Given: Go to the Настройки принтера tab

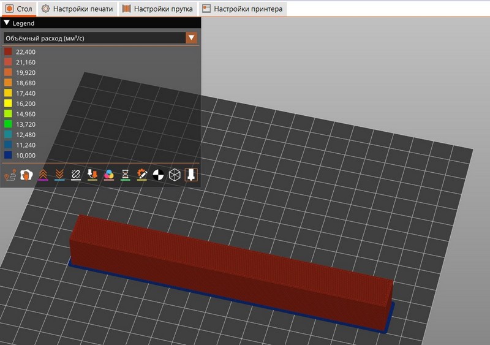Looking at the screenshot, I should [x=243, y=9].
